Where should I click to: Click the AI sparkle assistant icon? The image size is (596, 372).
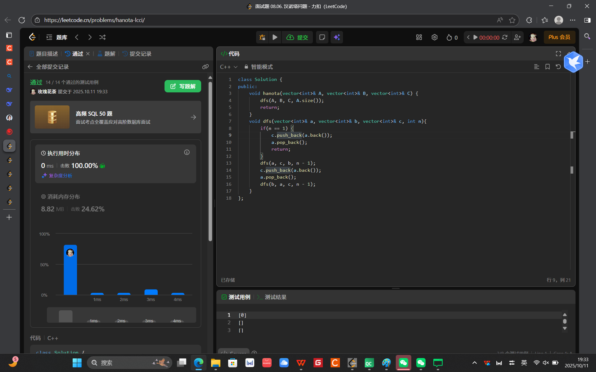(337, 37)
